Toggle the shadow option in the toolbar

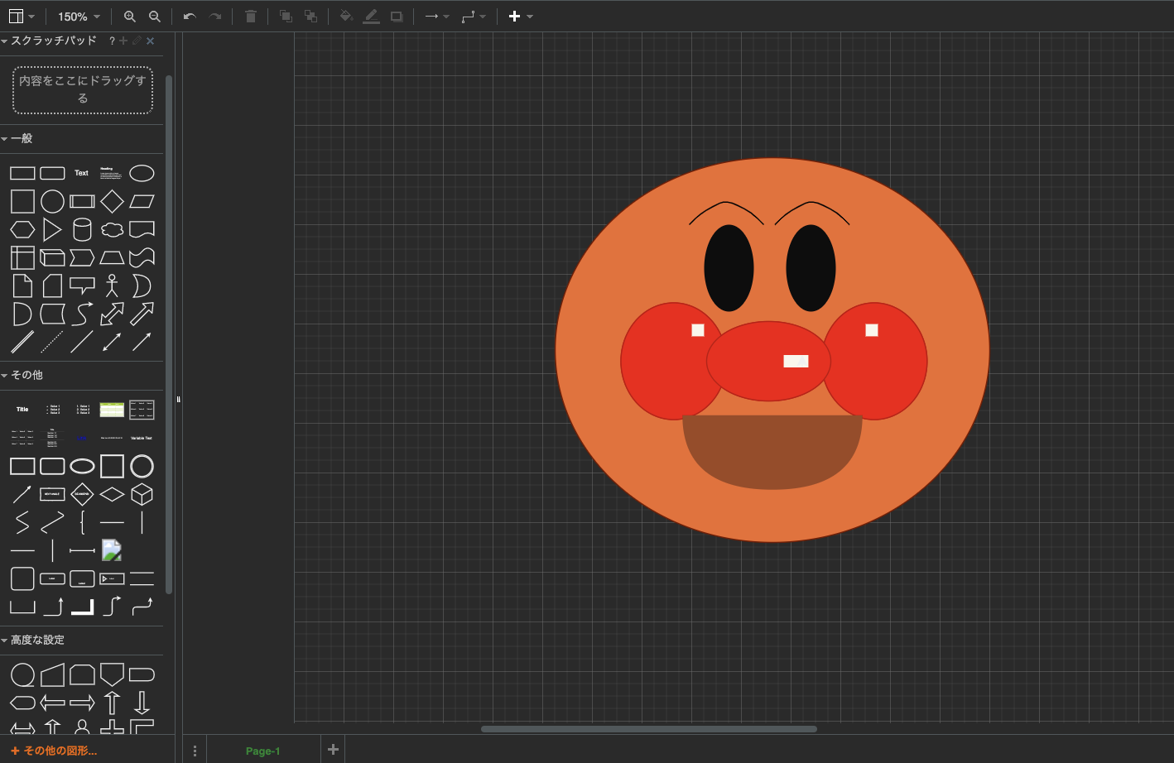pos(397,17)
